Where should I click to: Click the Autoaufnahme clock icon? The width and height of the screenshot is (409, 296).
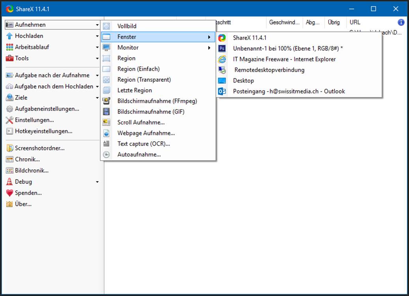tap(106, 155)
